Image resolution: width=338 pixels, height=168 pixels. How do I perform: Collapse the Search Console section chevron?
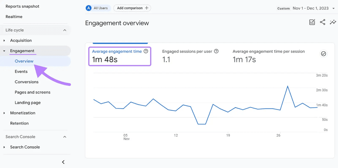[x=65, y=137]
